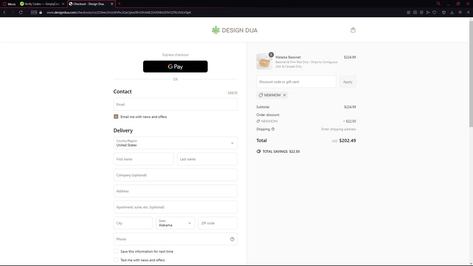473x266 pixels.
Task: Open a new browser tab
Action: [119, 3]
